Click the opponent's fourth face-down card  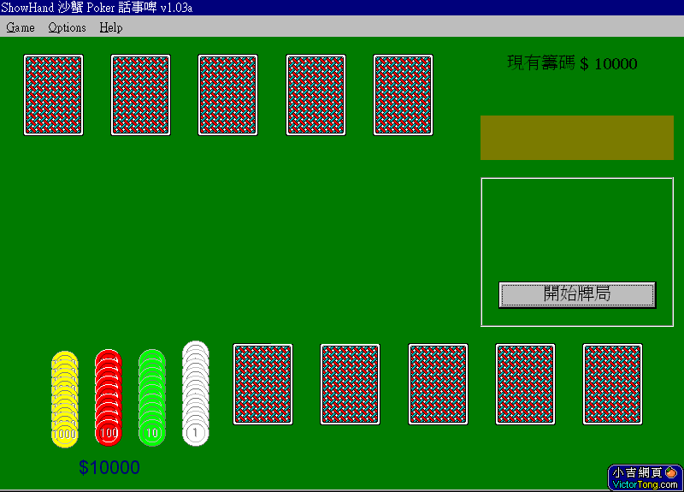(315, 95)
